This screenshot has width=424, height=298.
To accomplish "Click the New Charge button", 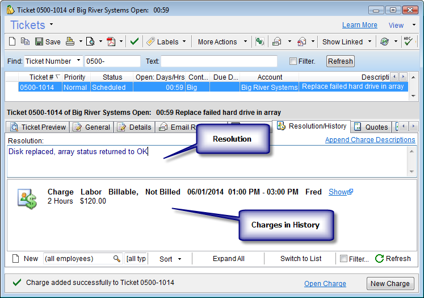I will (390, 284).
